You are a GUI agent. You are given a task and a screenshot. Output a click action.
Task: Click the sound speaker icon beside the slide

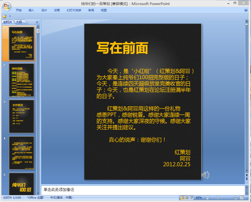(x=205, y=175)
